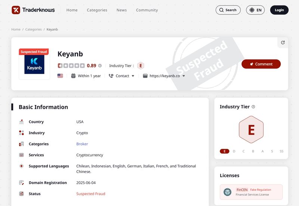Screen dimensions: 299x206
Task: Click the 0.89 rating score
Action: 92,66
